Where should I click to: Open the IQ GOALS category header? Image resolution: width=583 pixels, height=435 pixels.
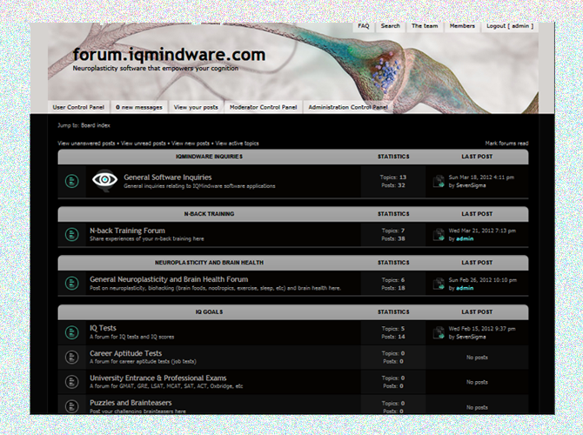(x=210, y=312)
